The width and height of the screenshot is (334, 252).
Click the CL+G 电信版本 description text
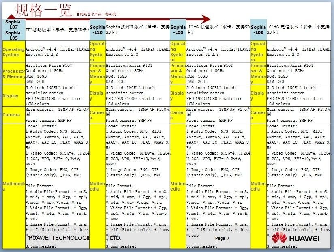coord(298,30)
